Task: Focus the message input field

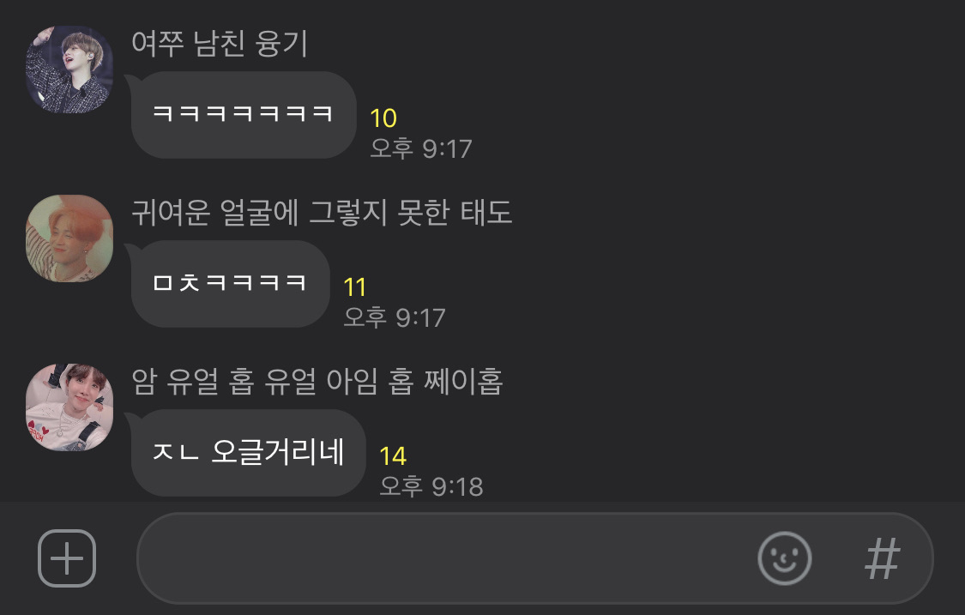Action: click(443, 558)
